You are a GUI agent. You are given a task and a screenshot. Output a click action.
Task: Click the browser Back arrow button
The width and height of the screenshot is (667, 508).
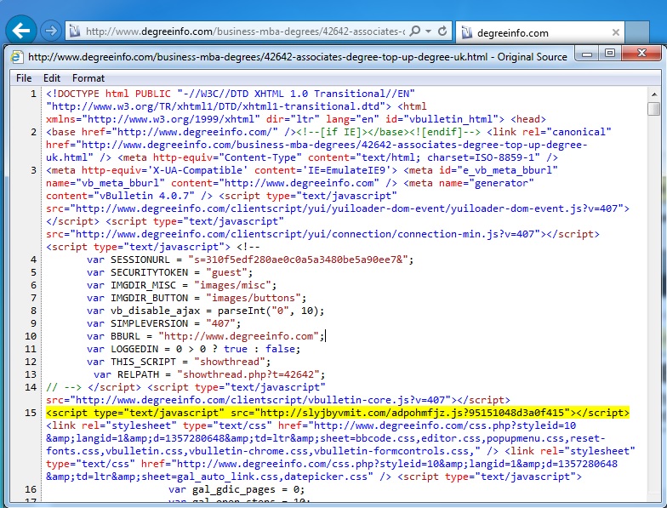tap(20, 31)
